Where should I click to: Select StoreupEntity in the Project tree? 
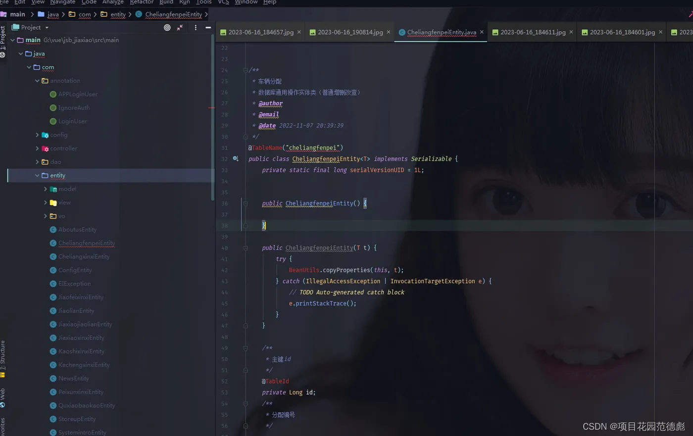coord(77,419)
